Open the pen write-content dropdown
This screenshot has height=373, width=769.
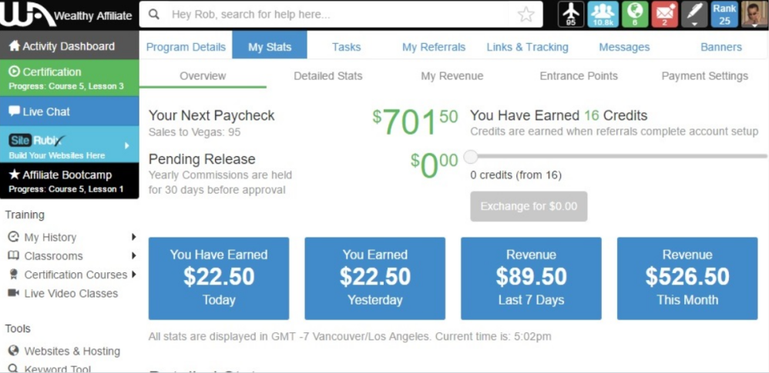pyautogui.click(x=694, y=15)
